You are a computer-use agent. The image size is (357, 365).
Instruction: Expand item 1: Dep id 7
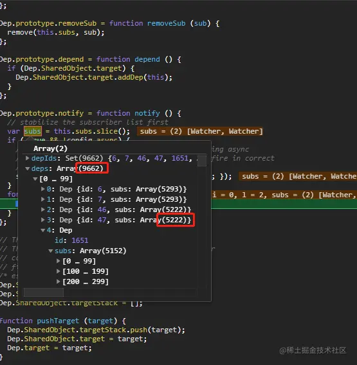tap(43, 199)
